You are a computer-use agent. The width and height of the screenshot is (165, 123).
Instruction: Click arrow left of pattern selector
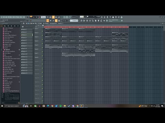point(69,20)
